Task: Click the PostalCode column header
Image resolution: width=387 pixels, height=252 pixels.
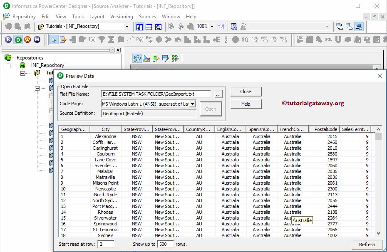Action: click(x=324, y=129)
